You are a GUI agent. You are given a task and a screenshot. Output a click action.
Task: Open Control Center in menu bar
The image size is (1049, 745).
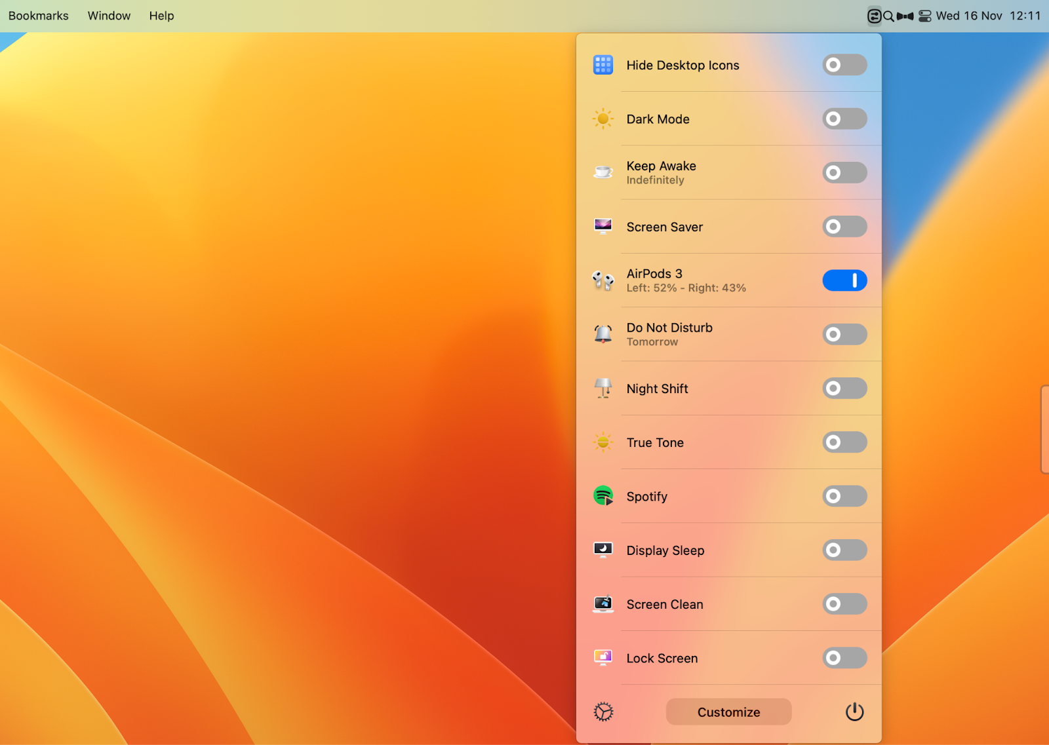pyautogui.click(x=924, y=16)
